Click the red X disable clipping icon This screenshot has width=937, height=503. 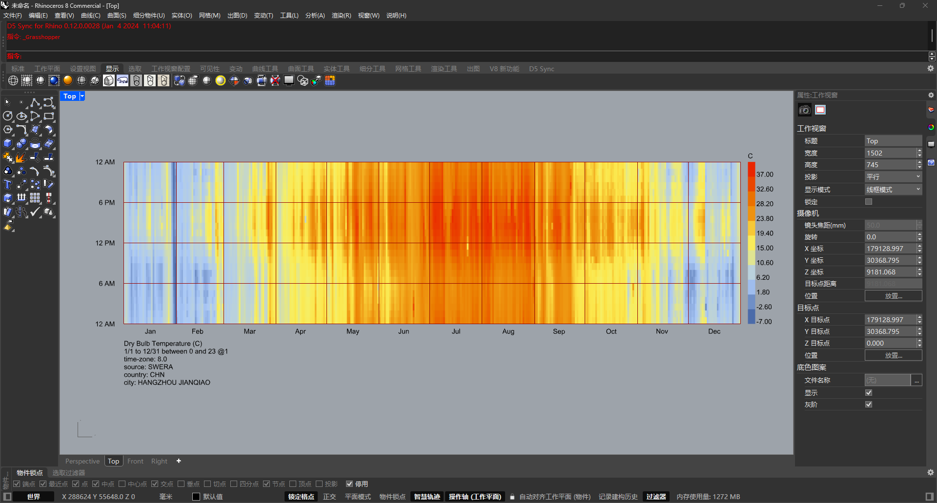click(x=275, y=81)
